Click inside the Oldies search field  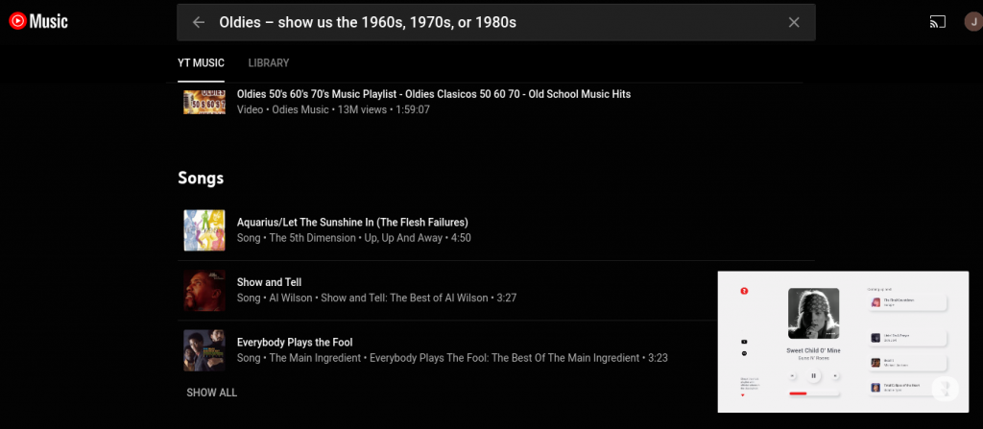[x=480, y=22]
